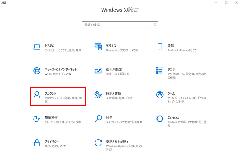This screenshot has height=160, width=240.
Task: Click the Search magnifier category icon
Action: (x=98, y=119)
